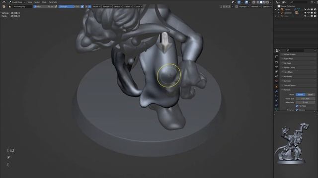Open the Particles properties tab
The width and height of the screenshot is (318, 178).
point(276,96)
